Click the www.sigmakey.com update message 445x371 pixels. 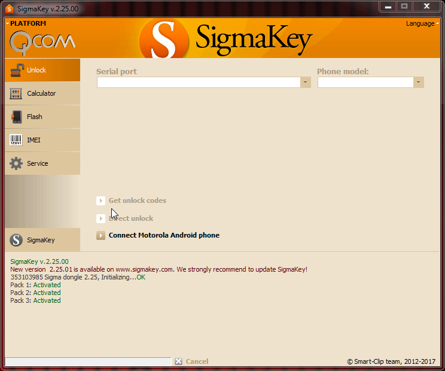click(159, 269)
